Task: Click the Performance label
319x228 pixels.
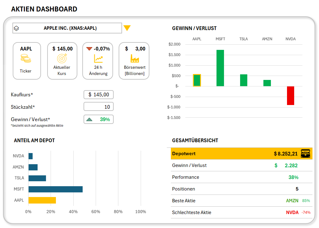Action: [x=185, y=177]
